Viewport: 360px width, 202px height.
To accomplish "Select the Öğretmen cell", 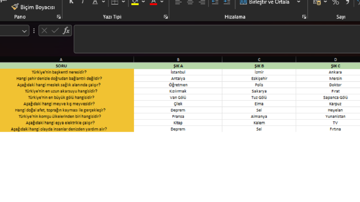I will pos(178,85).
